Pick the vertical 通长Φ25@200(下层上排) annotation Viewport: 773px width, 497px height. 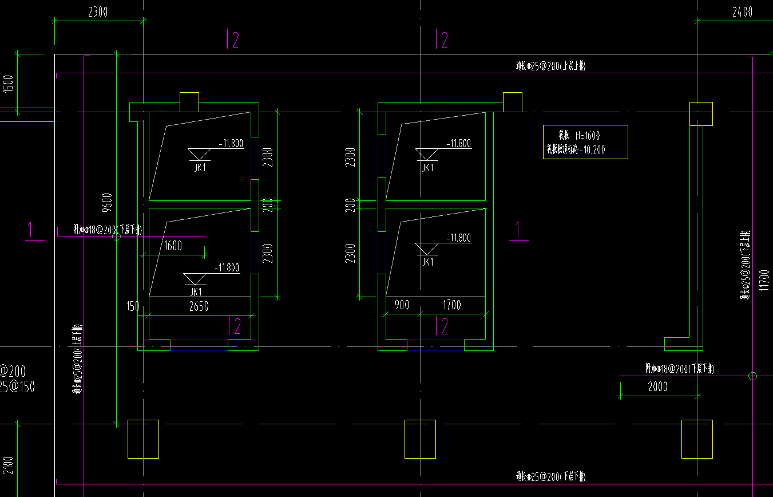click(x=744, y=265)
